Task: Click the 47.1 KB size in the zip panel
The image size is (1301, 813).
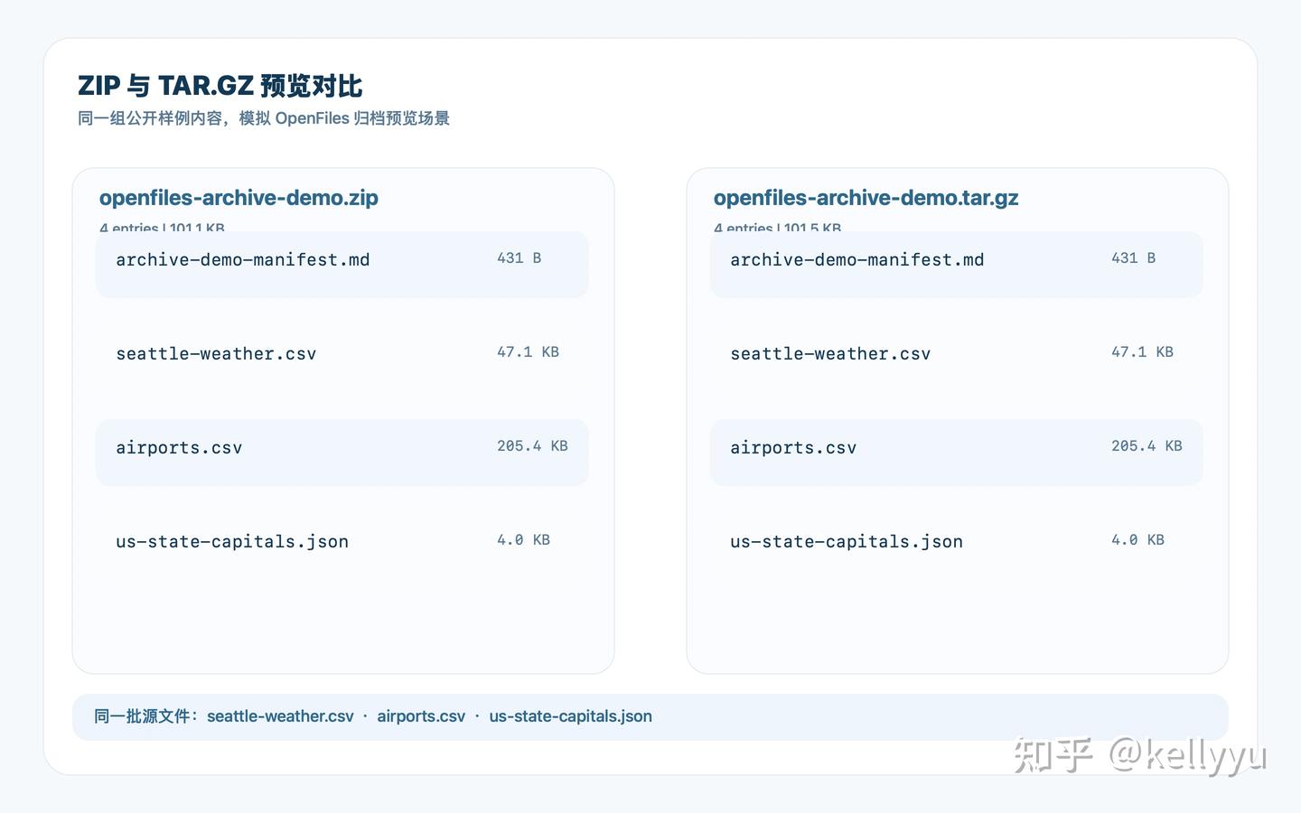Action: click(x=528, y=352)
